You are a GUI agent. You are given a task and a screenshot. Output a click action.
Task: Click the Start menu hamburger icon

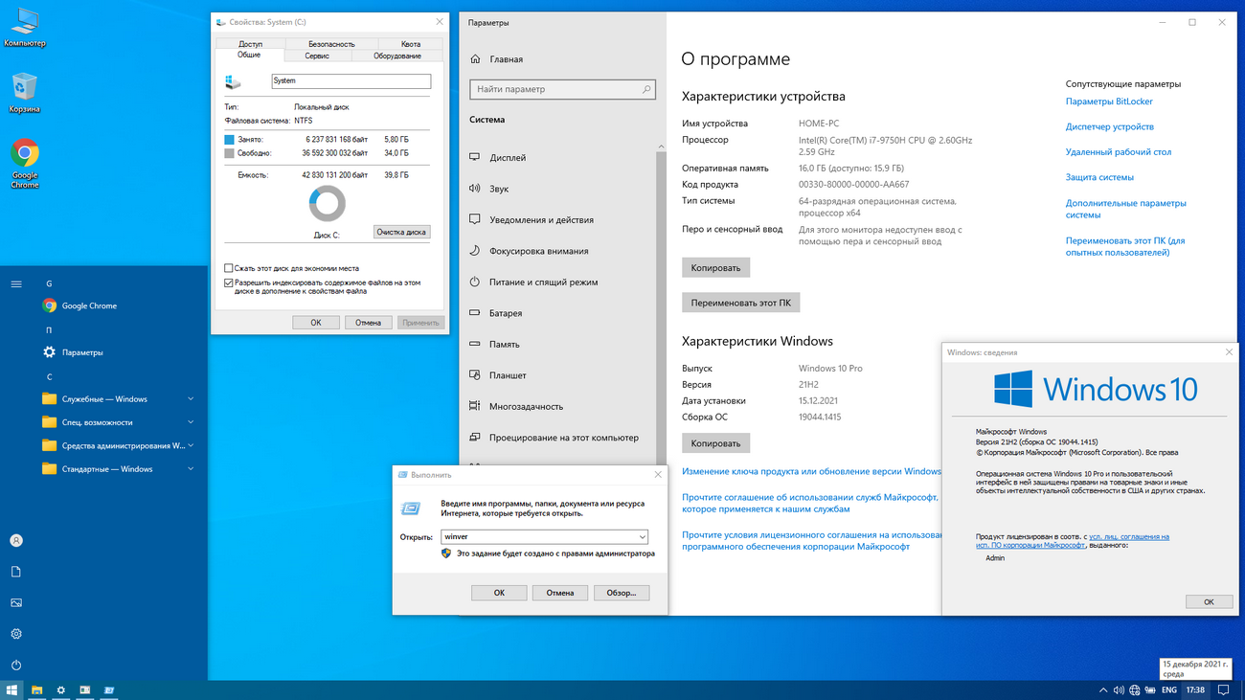point(16,284)
